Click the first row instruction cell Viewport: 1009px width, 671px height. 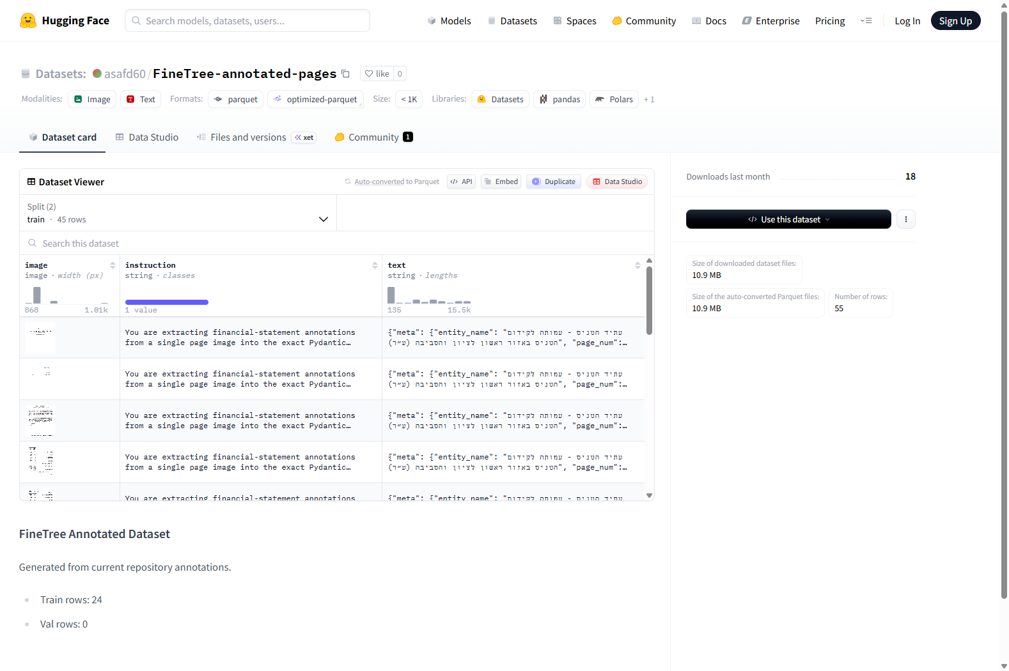[x=251, y=337]
